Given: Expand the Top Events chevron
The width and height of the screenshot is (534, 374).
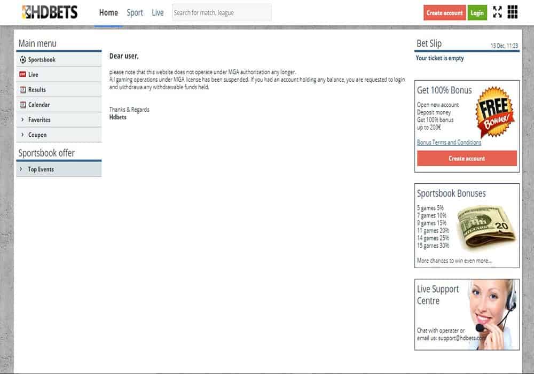Looking at the screenshot, I should tap(21, 169).
